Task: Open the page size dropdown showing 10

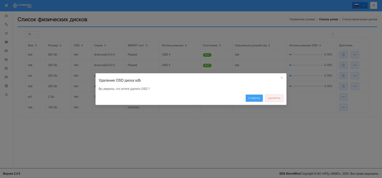Action: tap(32, 35)
